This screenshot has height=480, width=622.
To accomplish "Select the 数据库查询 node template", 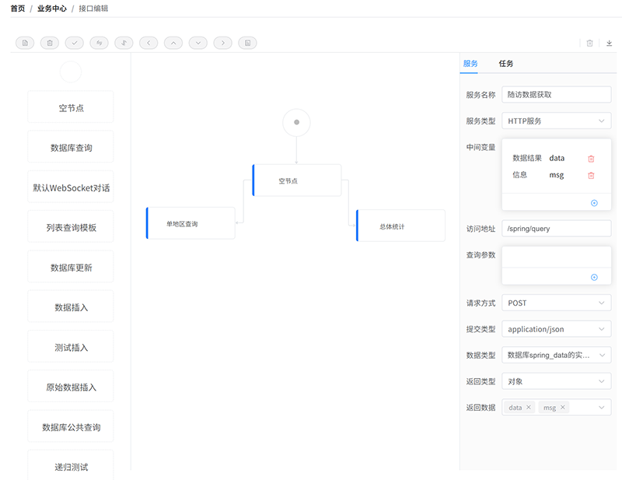I will (x=71, y=148).
